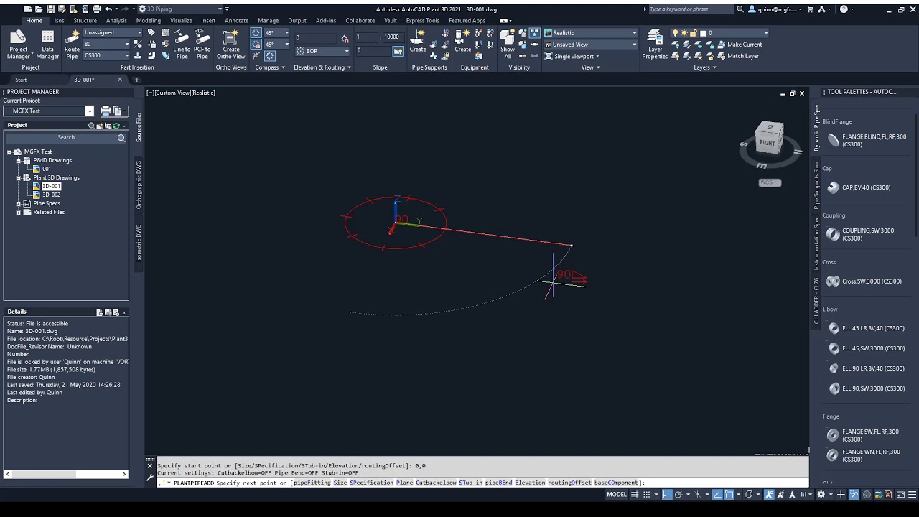
Task: Click the Cross,SW,3000 palette icon
Action: [x=833, y=281]
